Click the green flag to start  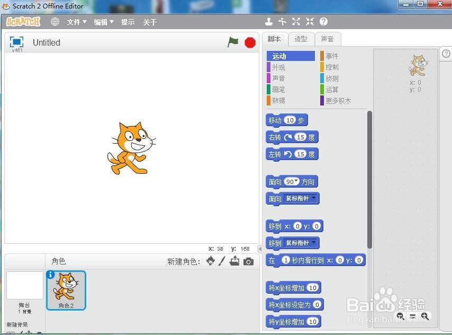[x=233, y=42]
